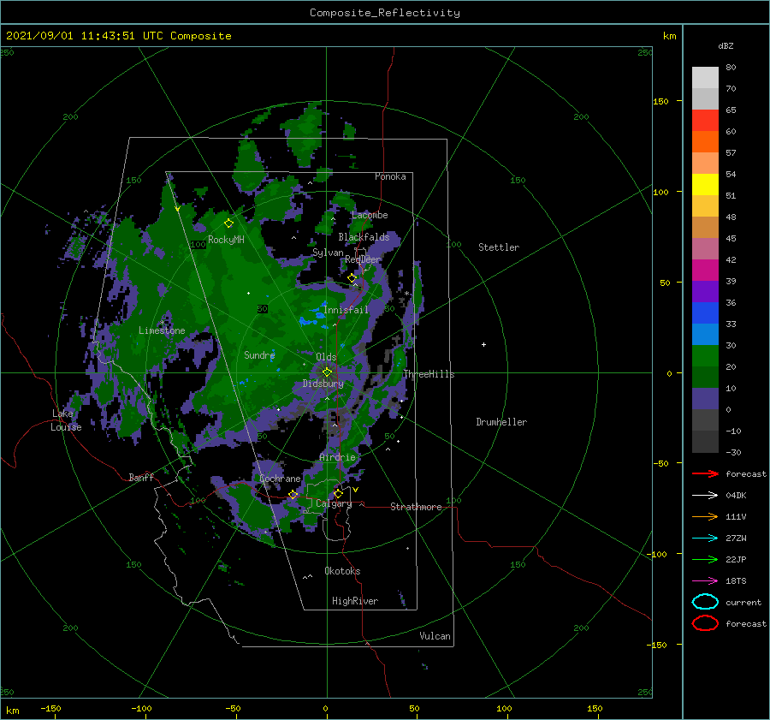Click the Didsbury city label
The width and height of the screenshot is (770, 720).
(323, 384)
